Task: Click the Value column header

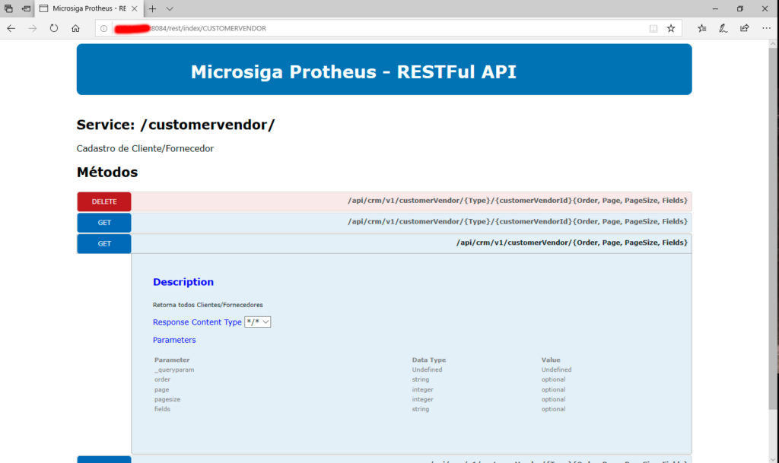Action: 551,360
